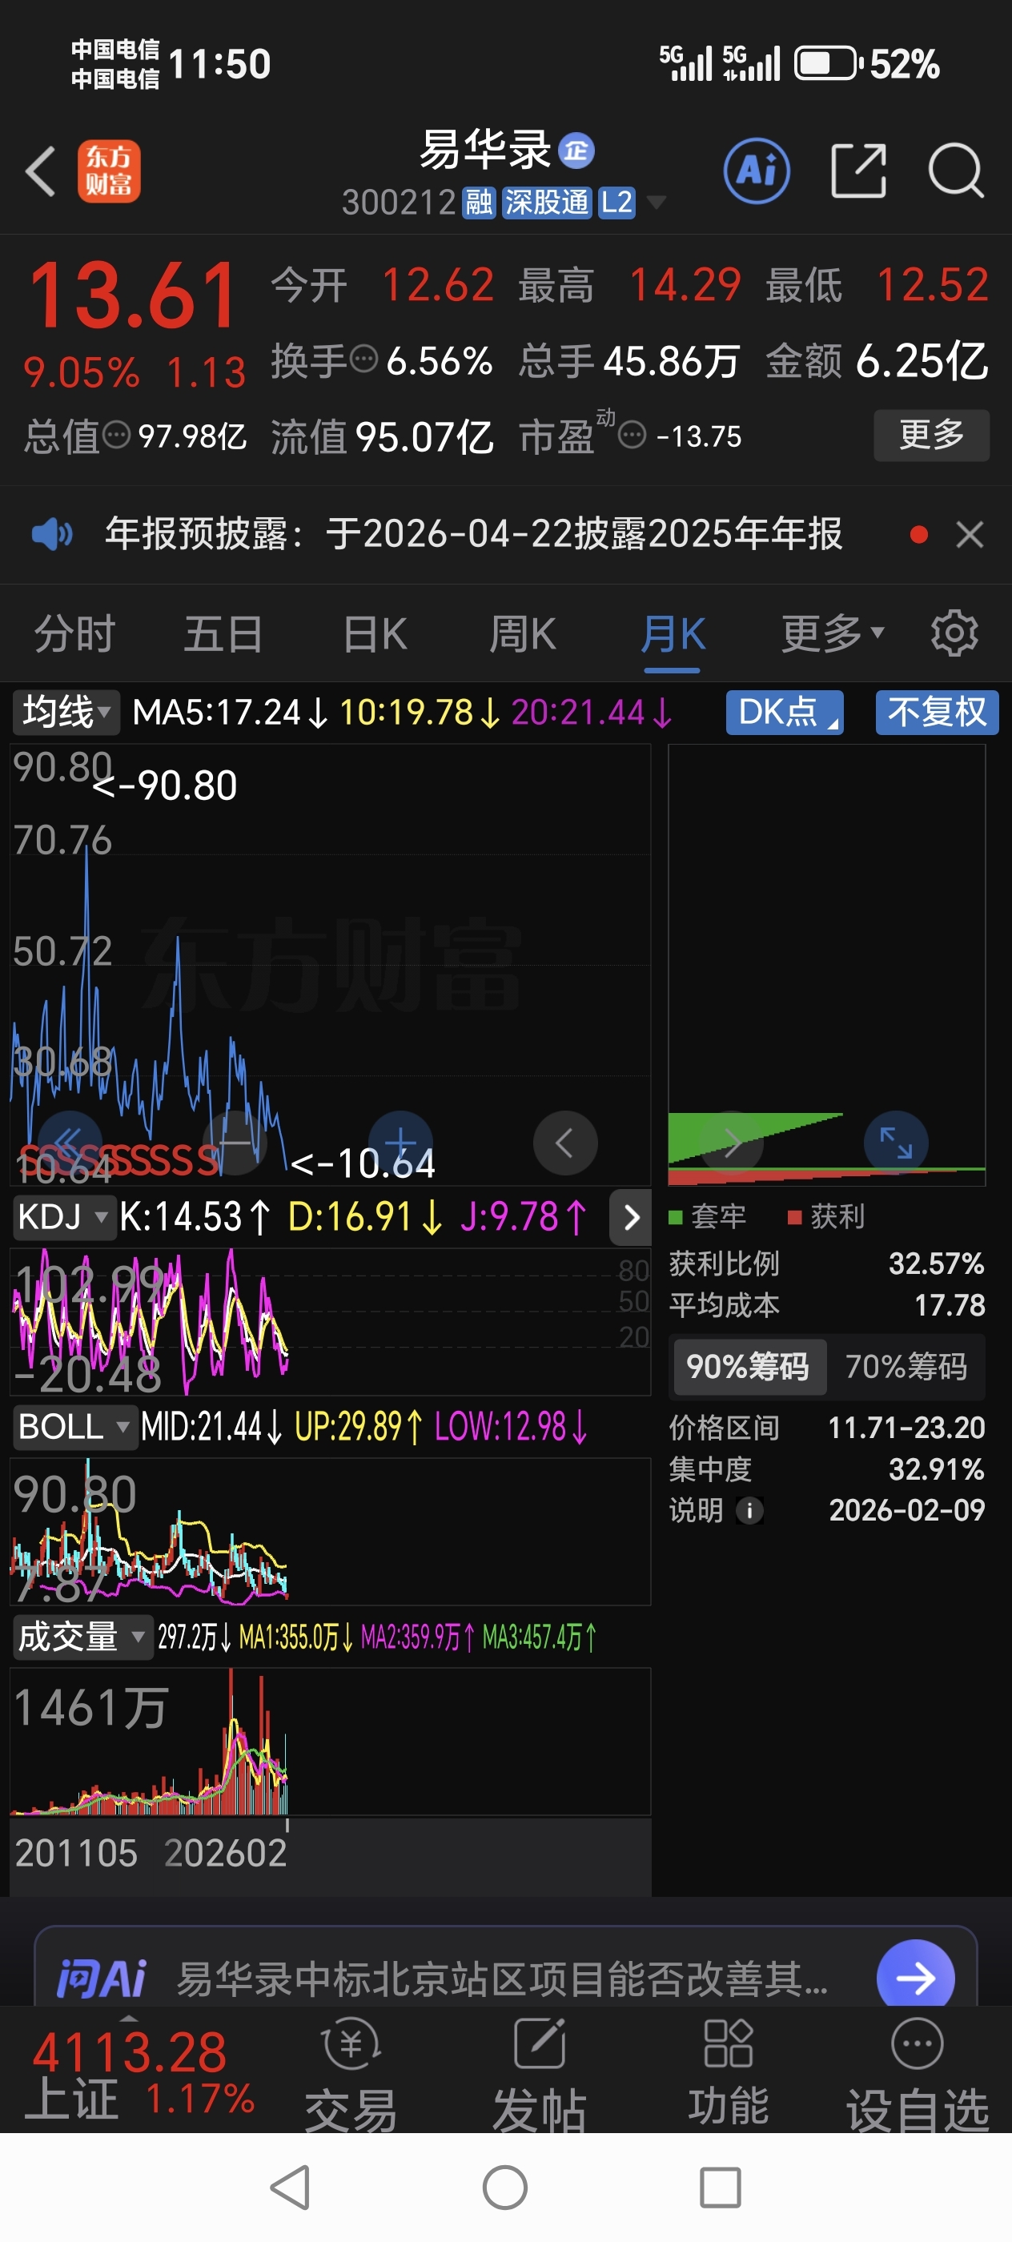The width and height of the screenshot is (1012, 2242).
Task: Tap the back arrow icon
Action: (x=41, y=171)
